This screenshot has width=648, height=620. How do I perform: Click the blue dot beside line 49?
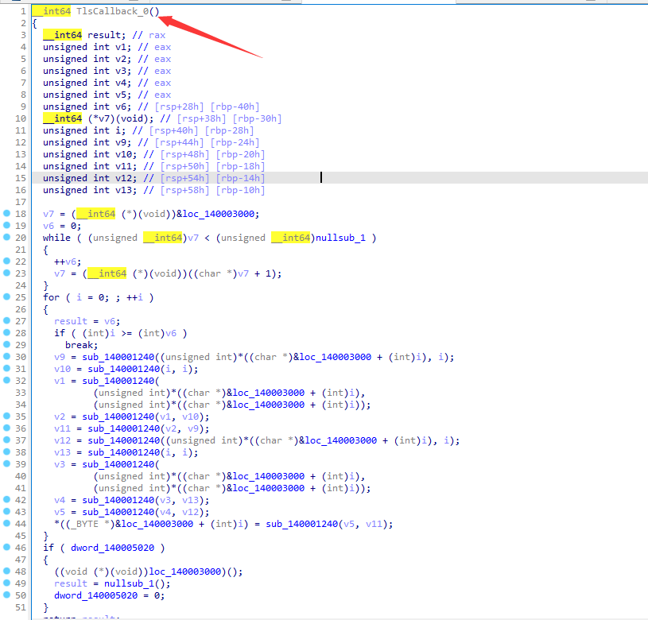click(x=6, y=583)
